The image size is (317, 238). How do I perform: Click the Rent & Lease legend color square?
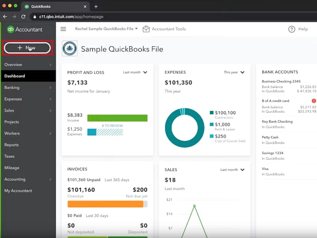click(x=212, y=124)
